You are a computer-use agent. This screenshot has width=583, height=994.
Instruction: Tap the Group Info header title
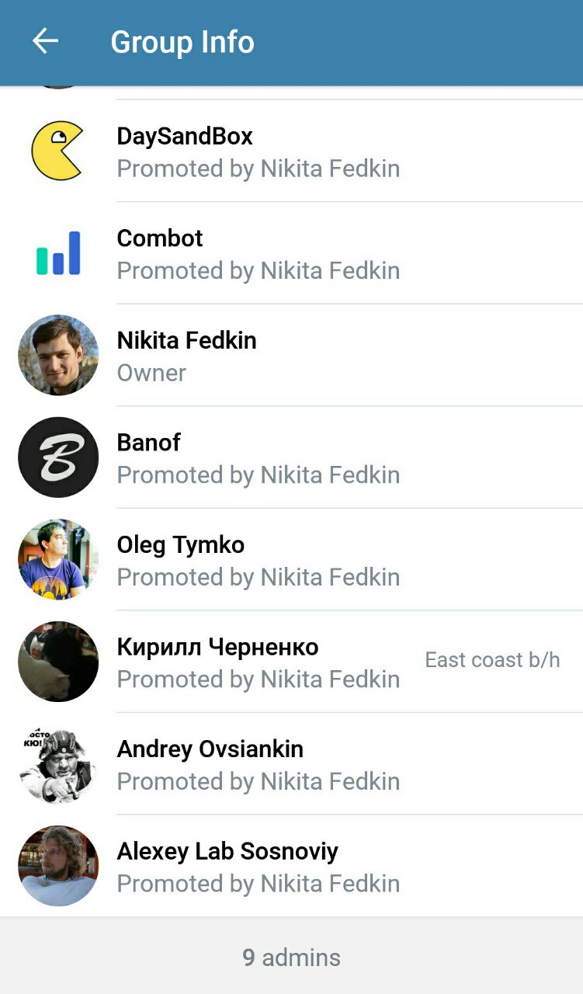tap(182, 42)
